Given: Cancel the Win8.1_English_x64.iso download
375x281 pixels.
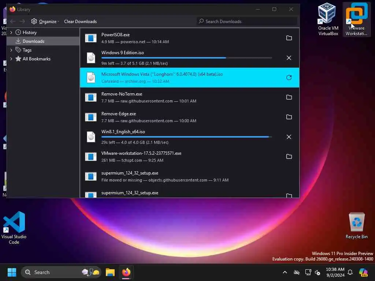Looking at the screenshot, I should click(x=289, y=137).
